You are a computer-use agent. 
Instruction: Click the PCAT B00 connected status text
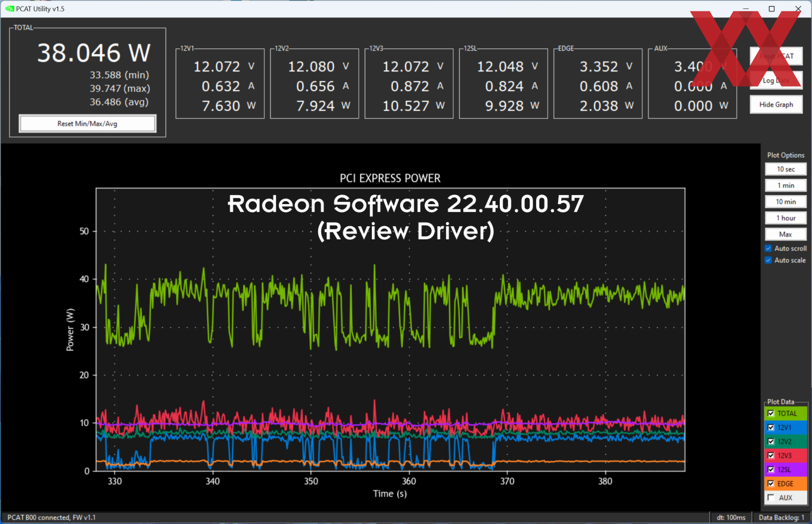(x=51, y=517)
